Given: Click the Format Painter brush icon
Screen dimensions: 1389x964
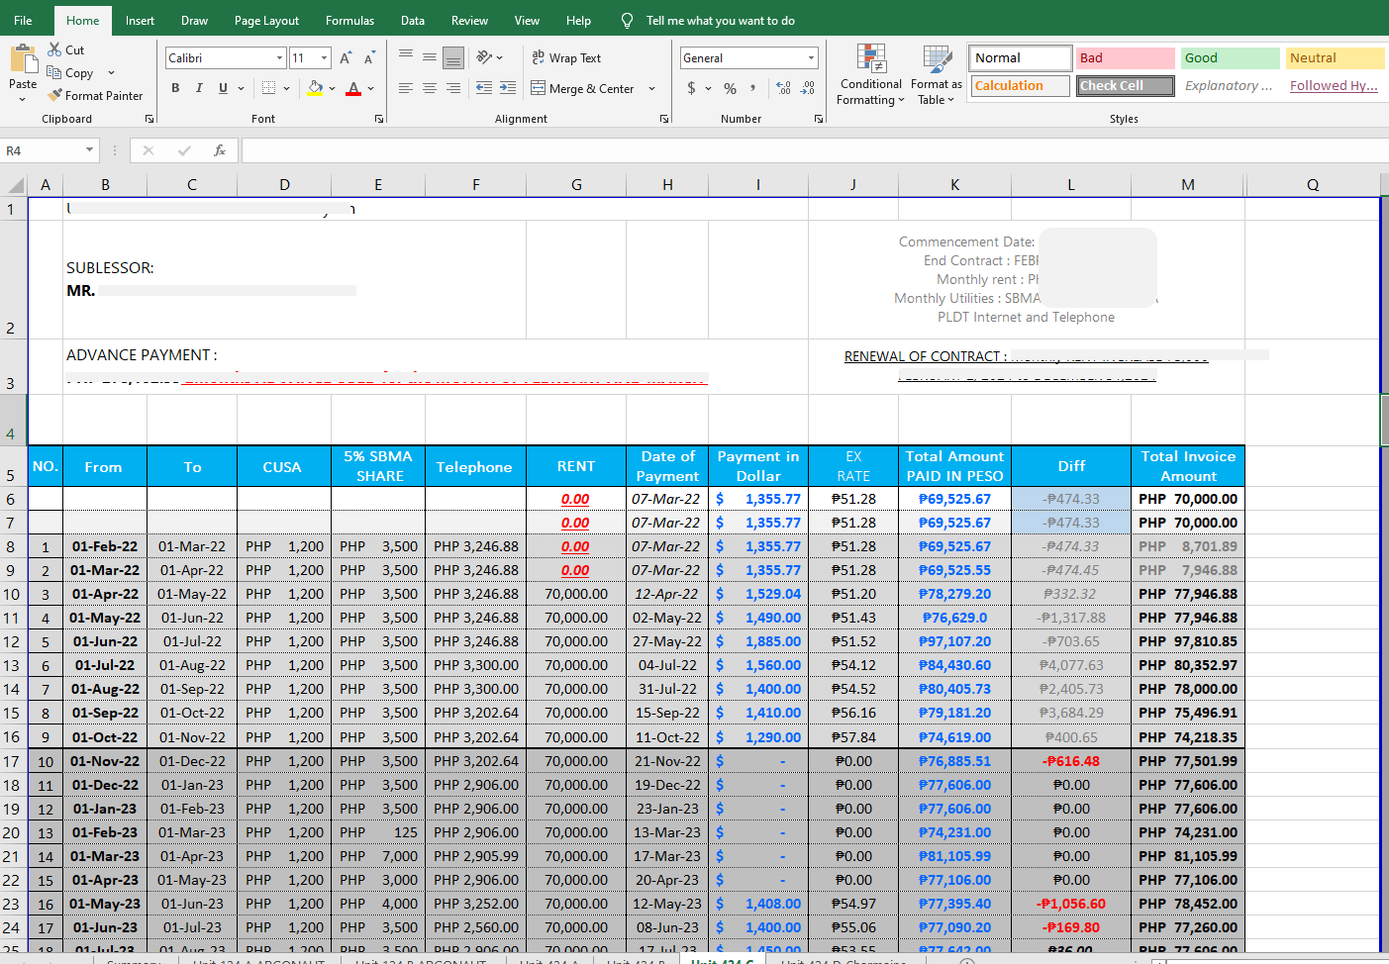Looking at the screenshot, I should (54, 95).
